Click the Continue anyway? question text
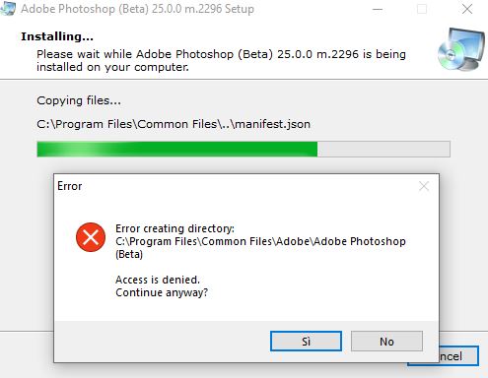This screenshot has width=488, height=378. pyautogui.click(x=162, y=292)
